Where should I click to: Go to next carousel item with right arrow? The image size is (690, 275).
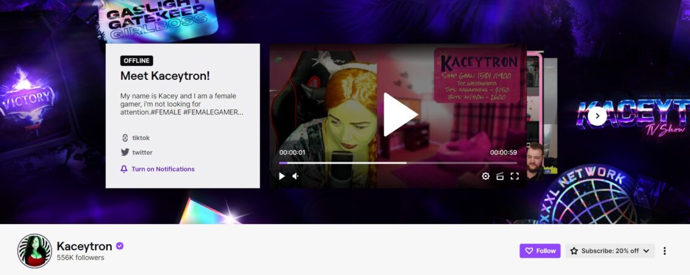pos(597,116)
